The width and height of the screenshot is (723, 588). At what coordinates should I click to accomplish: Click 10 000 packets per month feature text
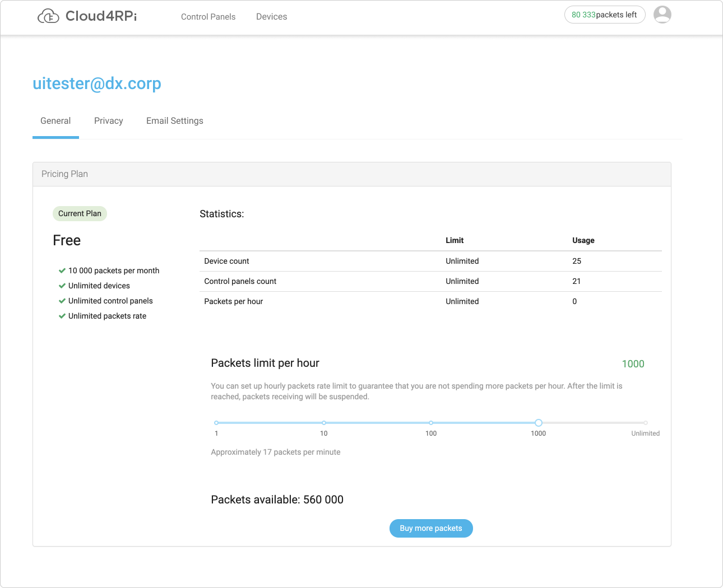pos(114,270)
